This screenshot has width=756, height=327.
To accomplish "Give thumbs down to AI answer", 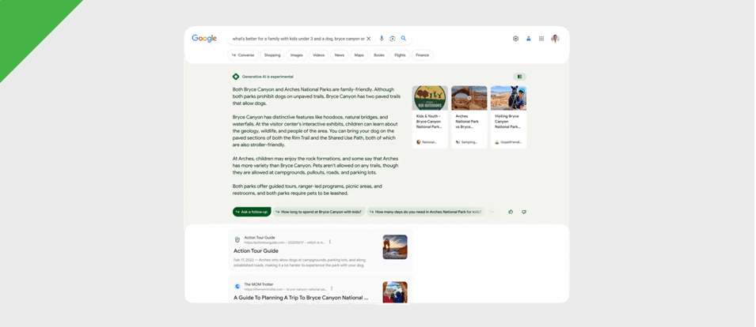I will pos(523,212).
